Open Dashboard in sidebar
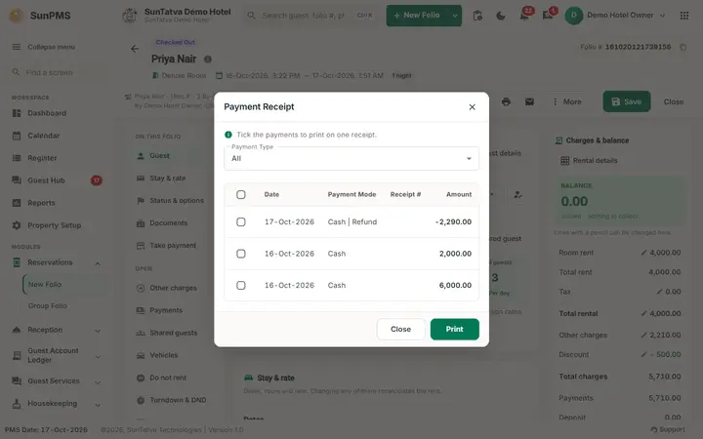This screenshot has width=703, height=439. (x=47, y=113)
